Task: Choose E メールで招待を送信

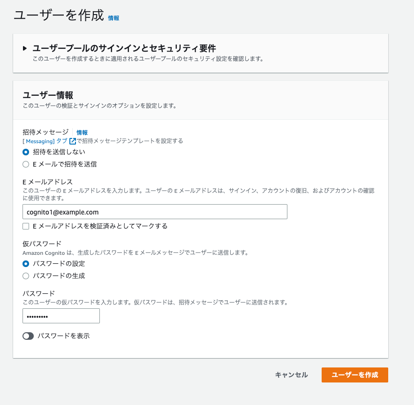Action: coord(27,164)
